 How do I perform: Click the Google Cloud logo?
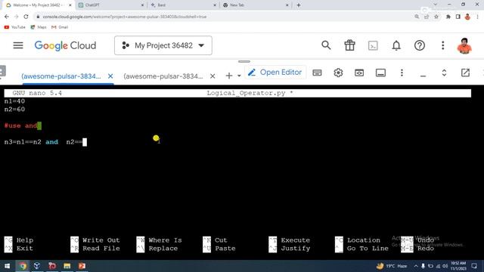(65, 45)
